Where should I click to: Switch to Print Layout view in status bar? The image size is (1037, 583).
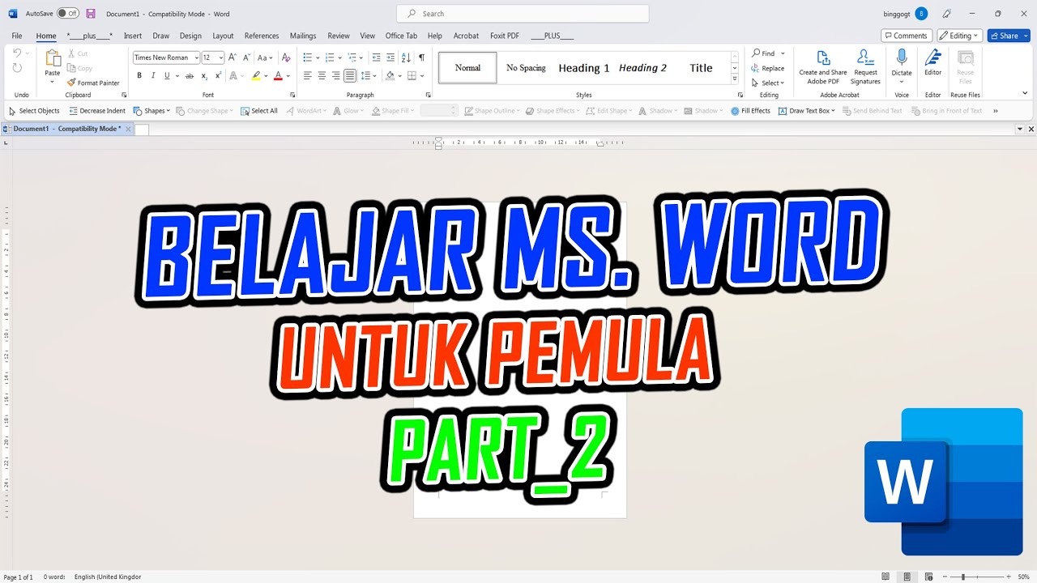pos(907,577)
